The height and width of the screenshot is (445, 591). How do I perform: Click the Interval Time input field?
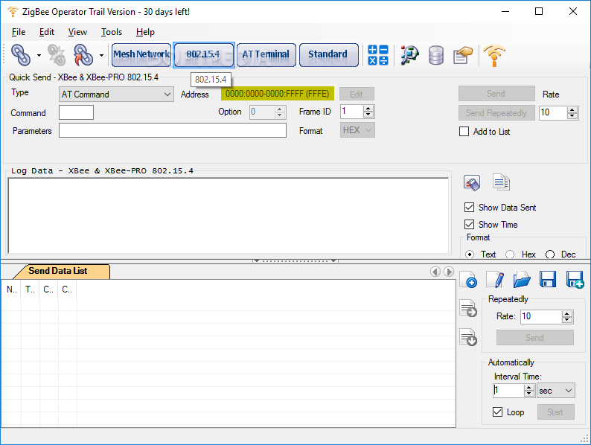point(508,391)
